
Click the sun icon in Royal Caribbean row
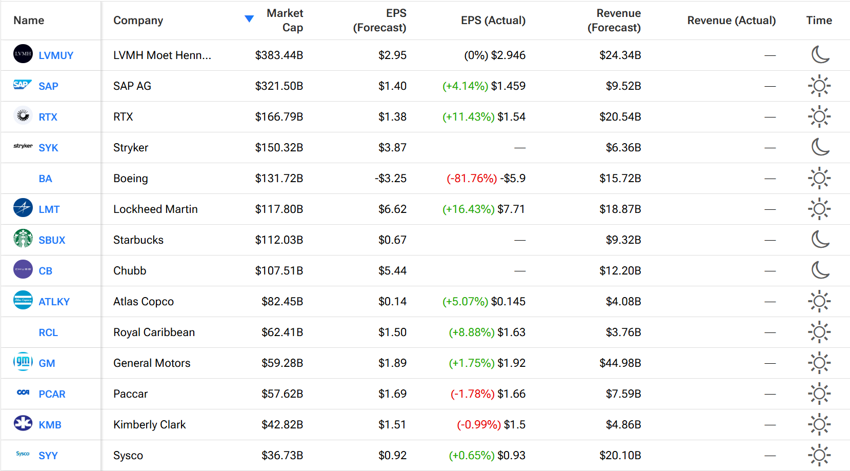819,332
